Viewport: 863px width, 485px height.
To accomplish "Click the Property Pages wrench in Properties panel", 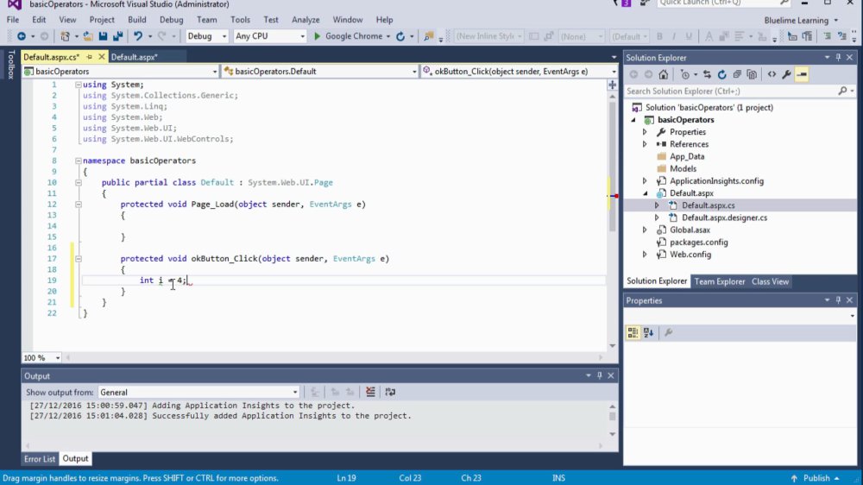I will pyautogui.click(x=668, y=332).
